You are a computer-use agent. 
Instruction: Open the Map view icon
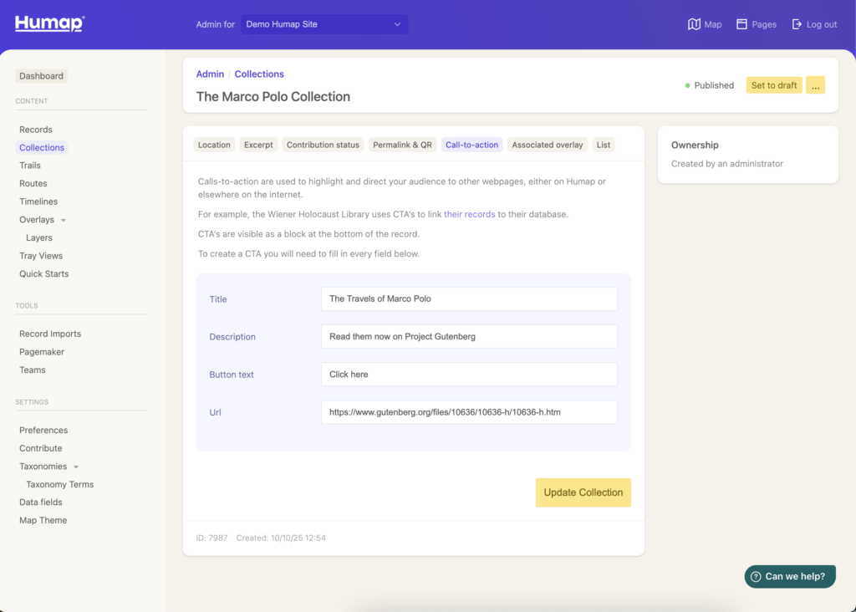[694, 24]
